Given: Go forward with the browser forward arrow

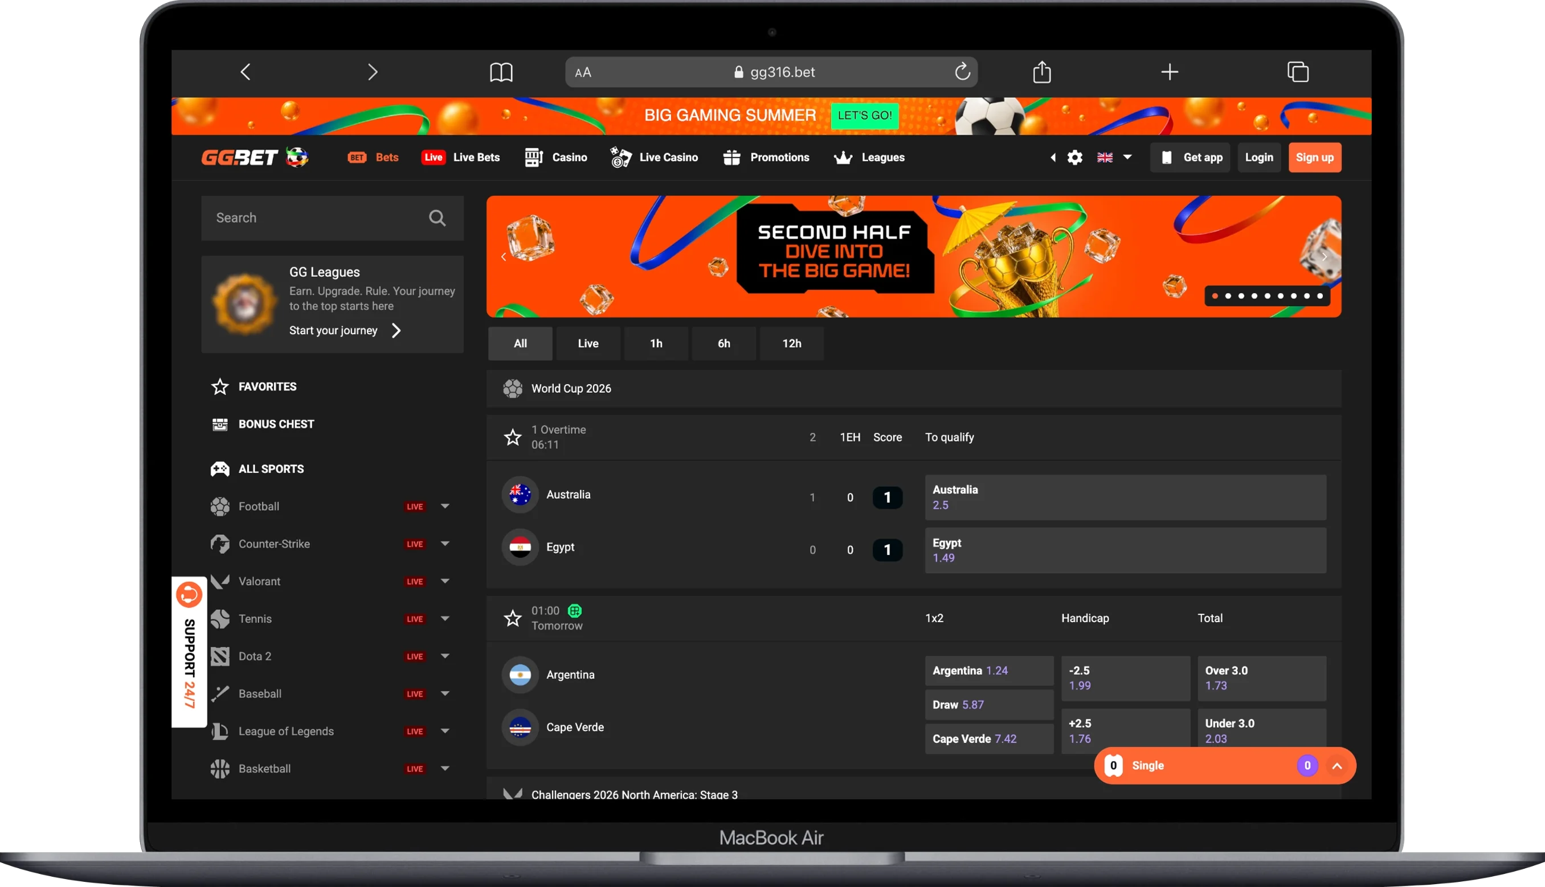Looking at the screenshot, I should pyautogui.click(x=373, y=72).
